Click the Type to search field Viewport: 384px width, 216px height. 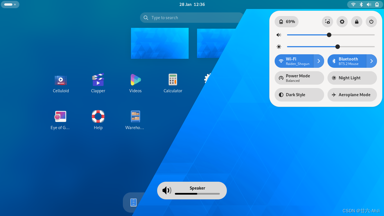click(x=192, y=18)
